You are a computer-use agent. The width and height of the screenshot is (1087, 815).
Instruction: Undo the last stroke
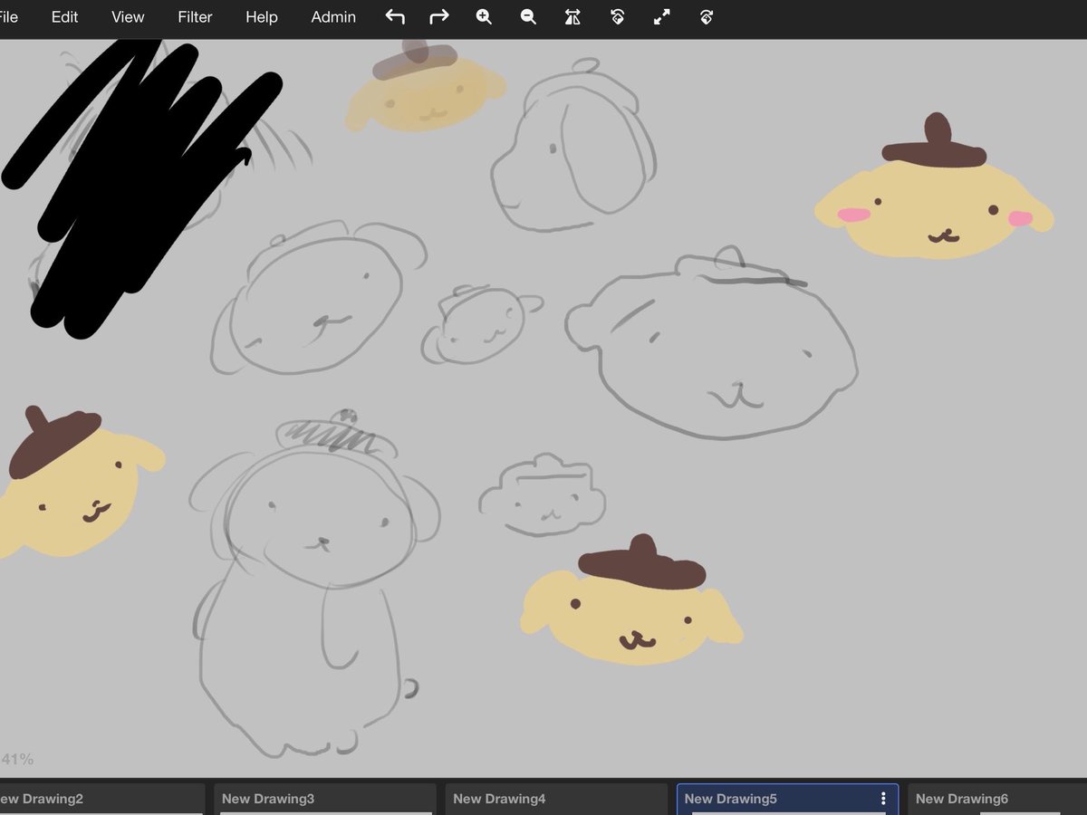pos(395,17)
